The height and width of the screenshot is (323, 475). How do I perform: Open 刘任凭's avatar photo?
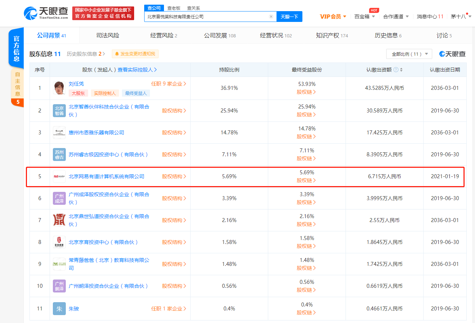pyautogui.click(x=59, y=88)
